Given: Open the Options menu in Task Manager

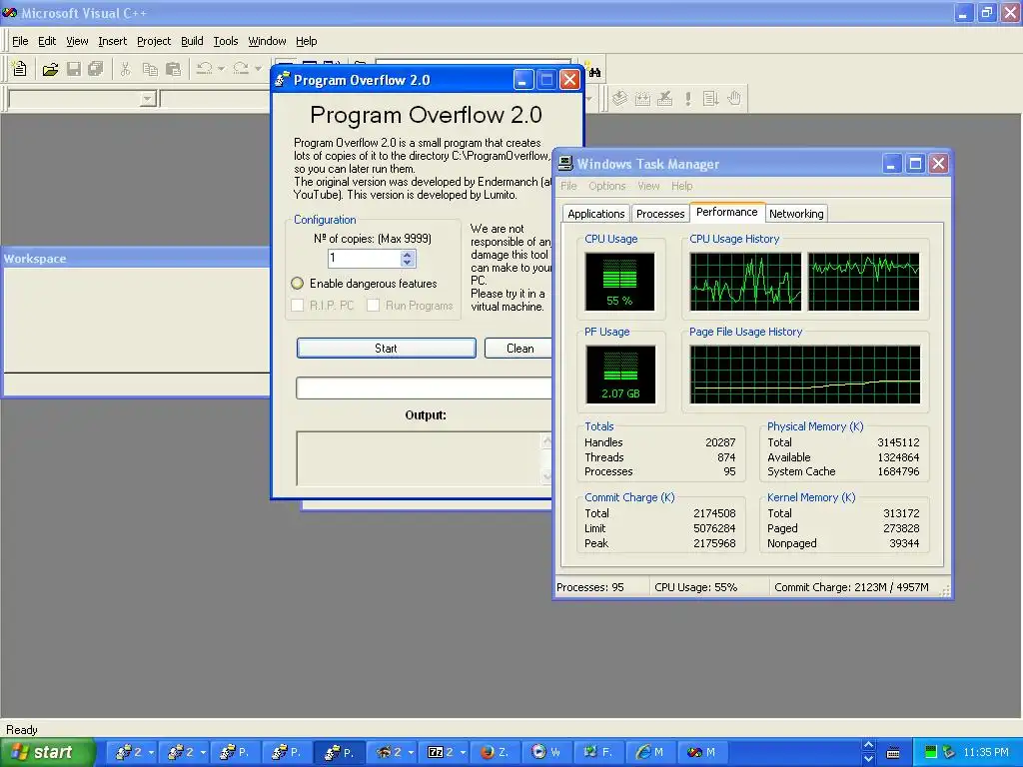Looking at the screenshot, I should click(x=606, y=186).
